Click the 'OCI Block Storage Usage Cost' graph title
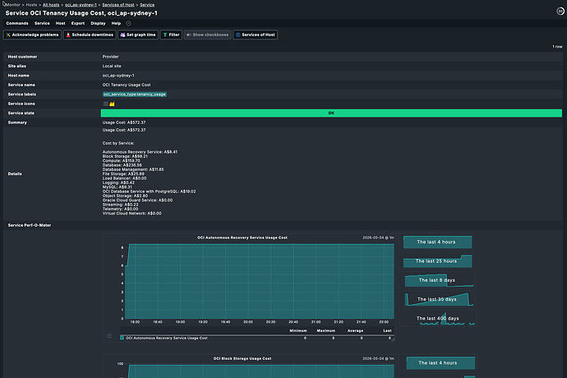 click(242, 358)
